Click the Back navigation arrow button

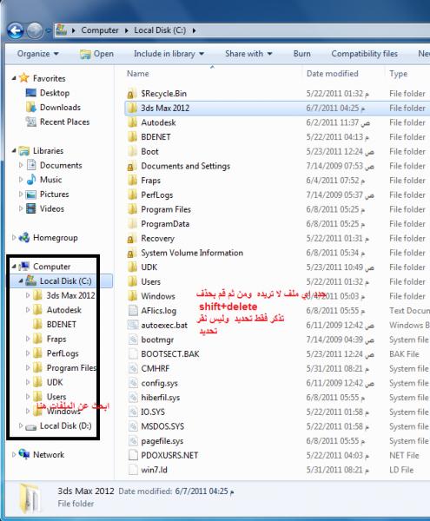[16, 30]
